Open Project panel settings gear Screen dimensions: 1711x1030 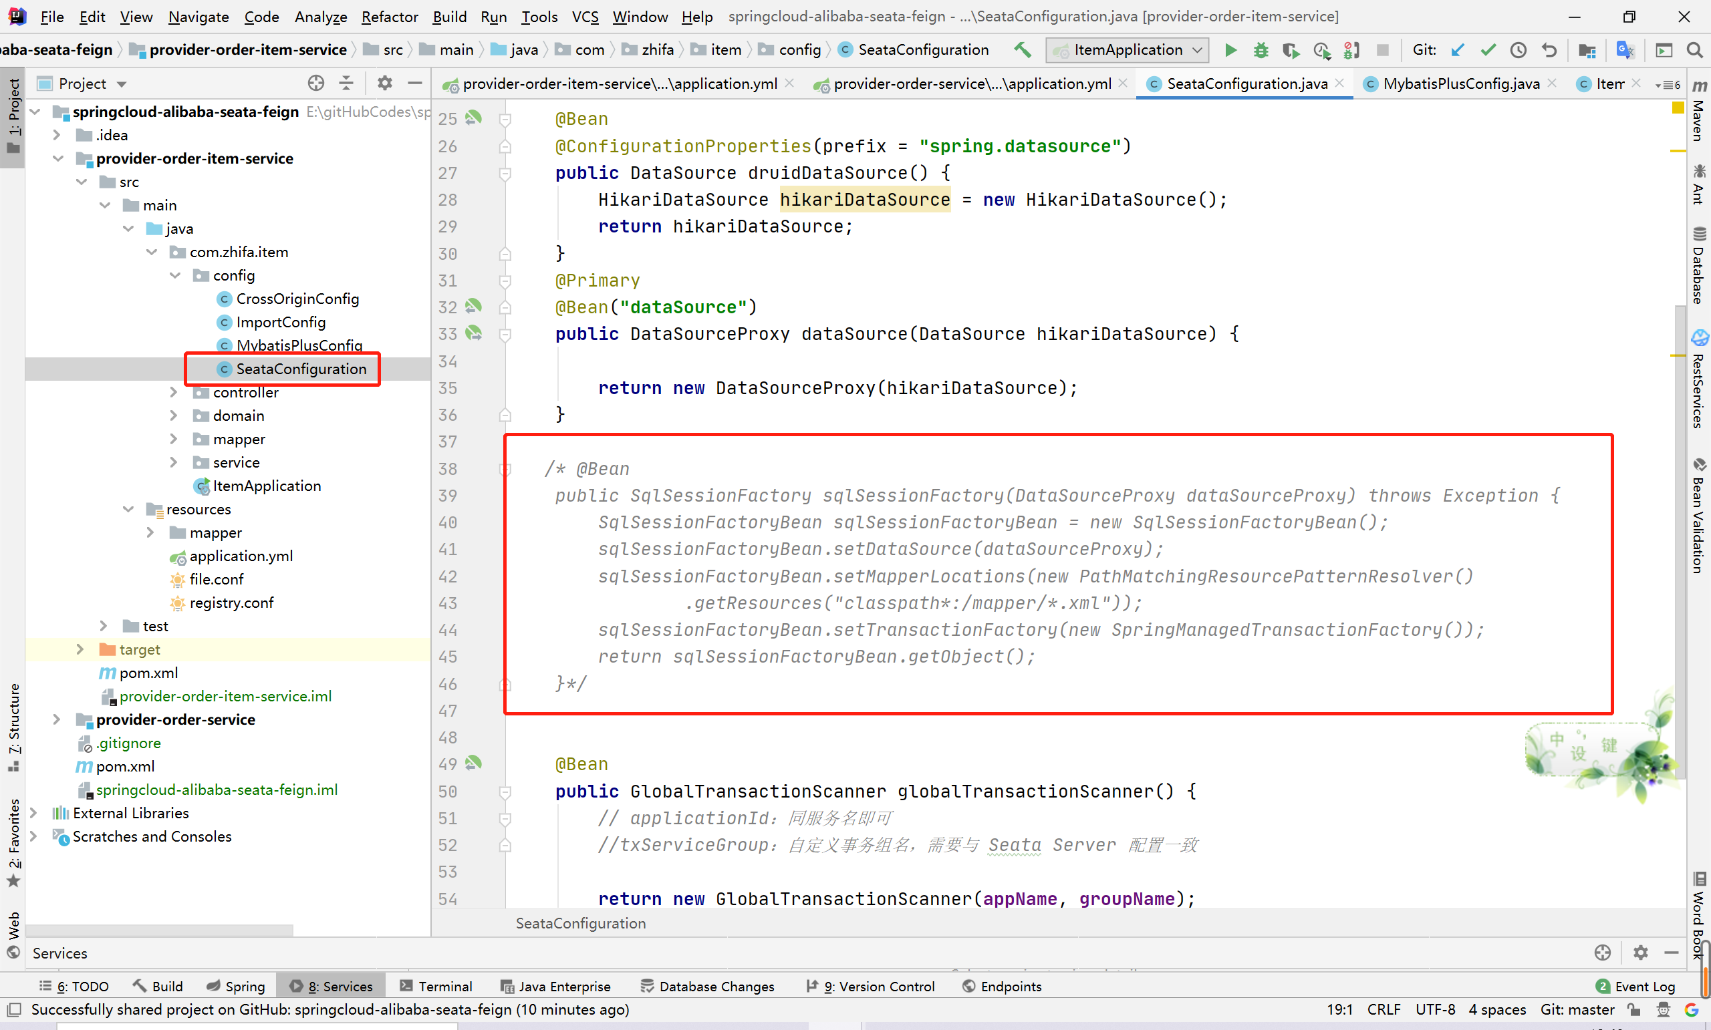click(x=384, y=83)
